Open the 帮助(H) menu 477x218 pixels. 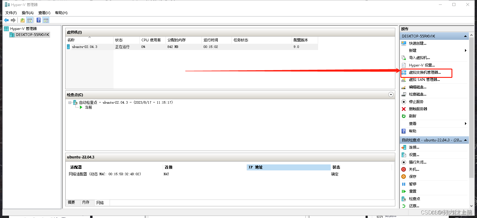pos(61,13)
